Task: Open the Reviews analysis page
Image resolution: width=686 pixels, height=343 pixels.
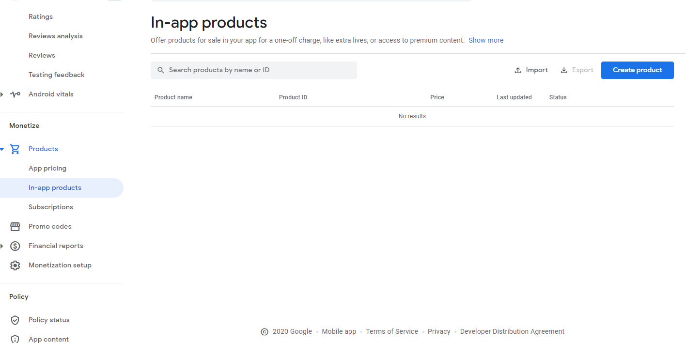Action: pyautogui.click(x=56, y=36)
